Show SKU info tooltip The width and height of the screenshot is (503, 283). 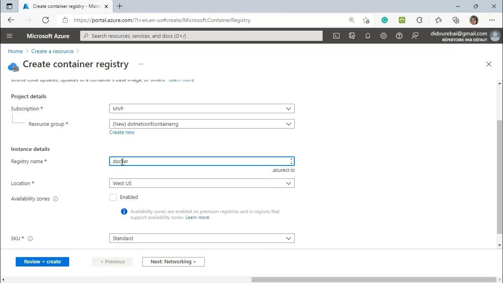(x=30, y=239)
